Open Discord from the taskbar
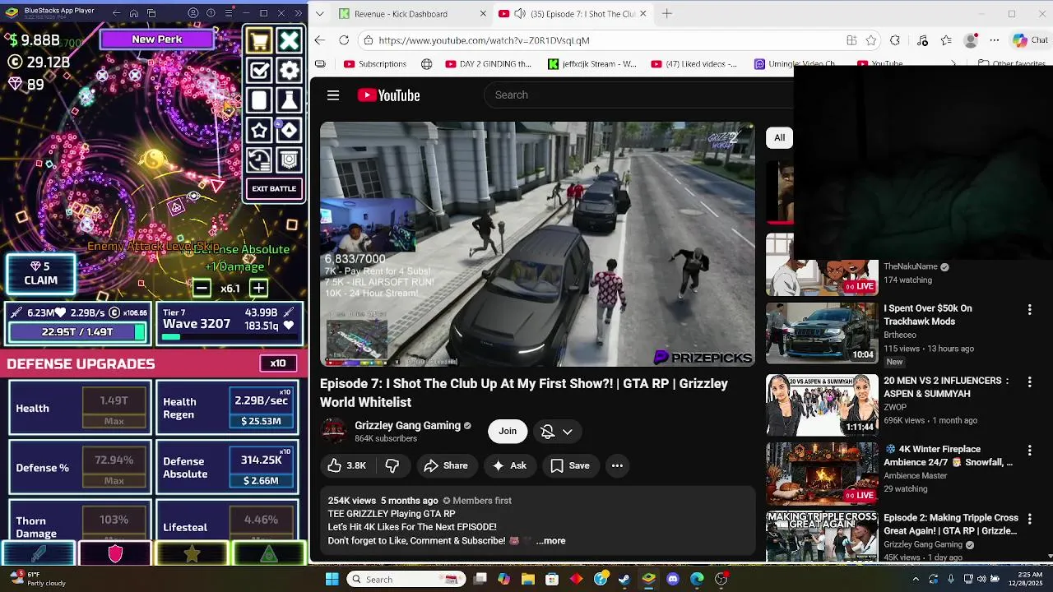Screen dimensions: 1053x592 pyautogui.click(x=673, y=579)
